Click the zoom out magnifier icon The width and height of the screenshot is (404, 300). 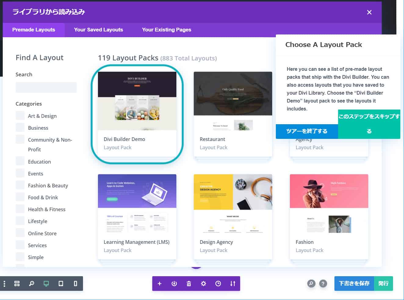pyautogui.click(x=31, y=284)
